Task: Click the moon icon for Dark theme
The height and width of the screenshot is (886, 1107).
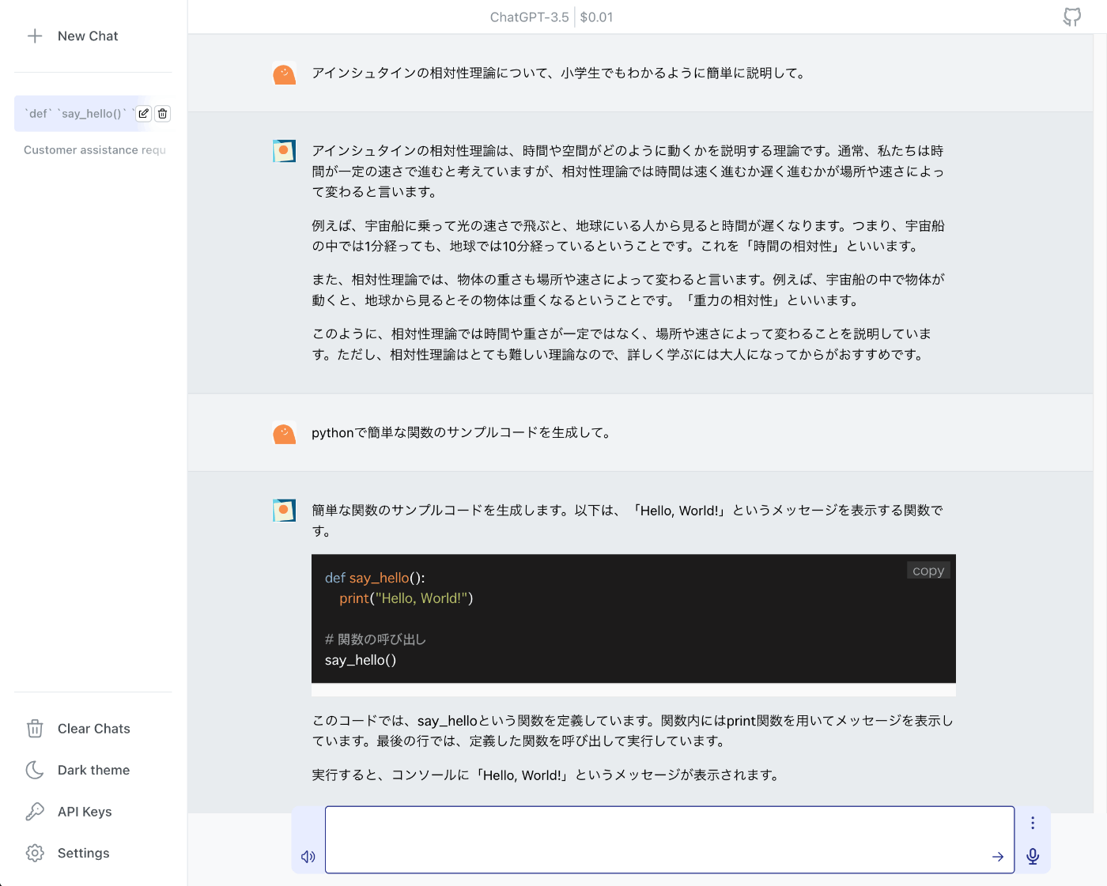Action: 35,770
